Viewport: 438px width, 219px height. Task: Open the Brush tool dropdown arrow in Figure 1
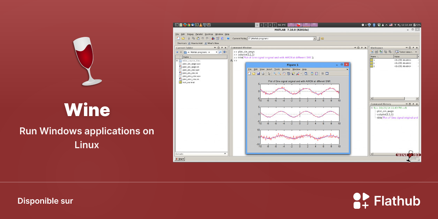coord(301,73)
